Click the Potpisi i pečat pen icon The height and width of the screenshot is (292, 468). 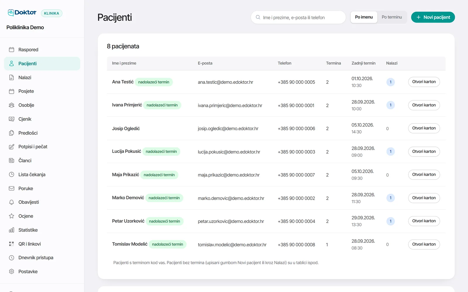11,147
